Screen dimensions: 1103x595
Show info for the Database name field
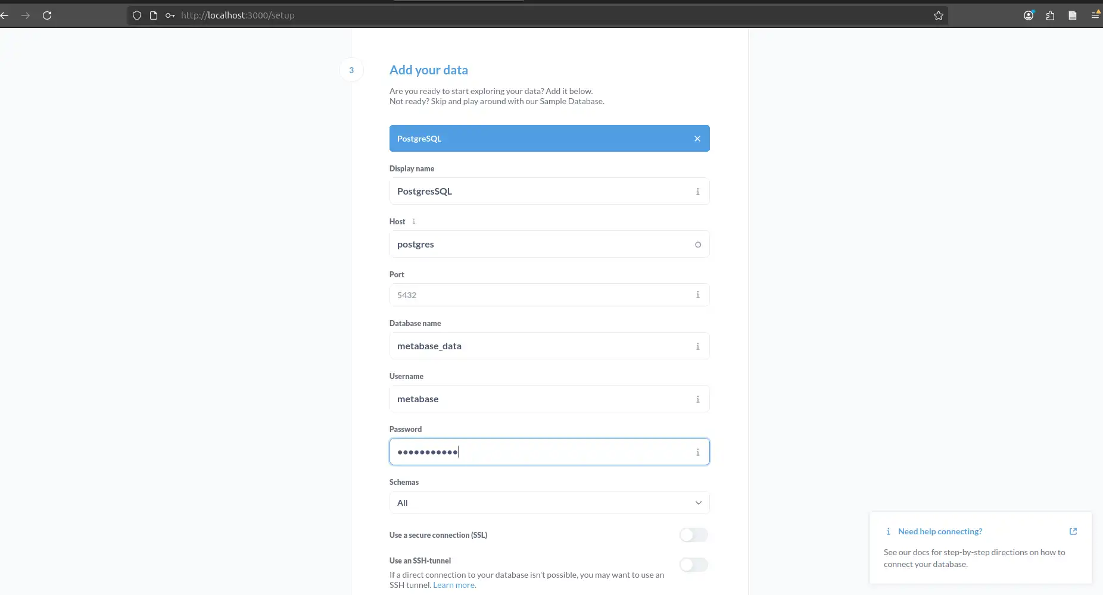697,346
